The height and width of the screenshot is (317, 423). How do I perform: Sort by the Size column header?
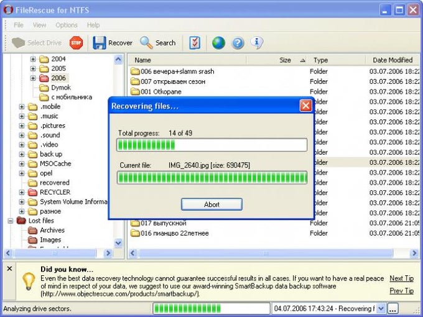pos(277,60)
